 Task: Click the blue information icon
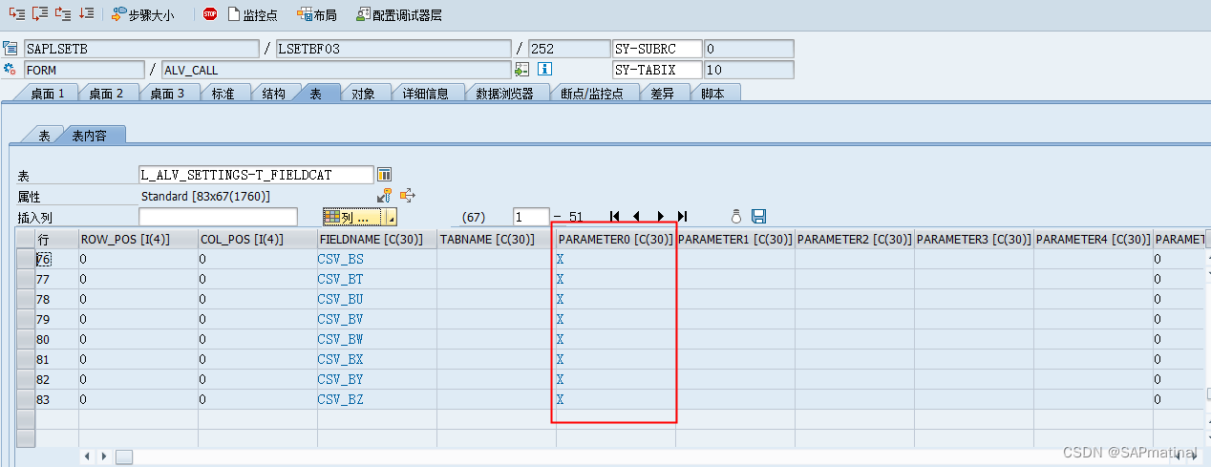click(x=544, y=70)
